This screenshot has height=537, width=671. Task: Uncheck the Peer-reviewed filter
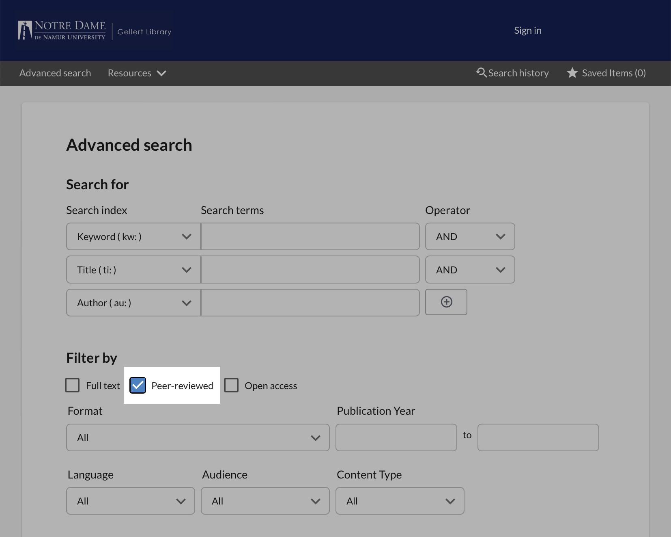138,385
